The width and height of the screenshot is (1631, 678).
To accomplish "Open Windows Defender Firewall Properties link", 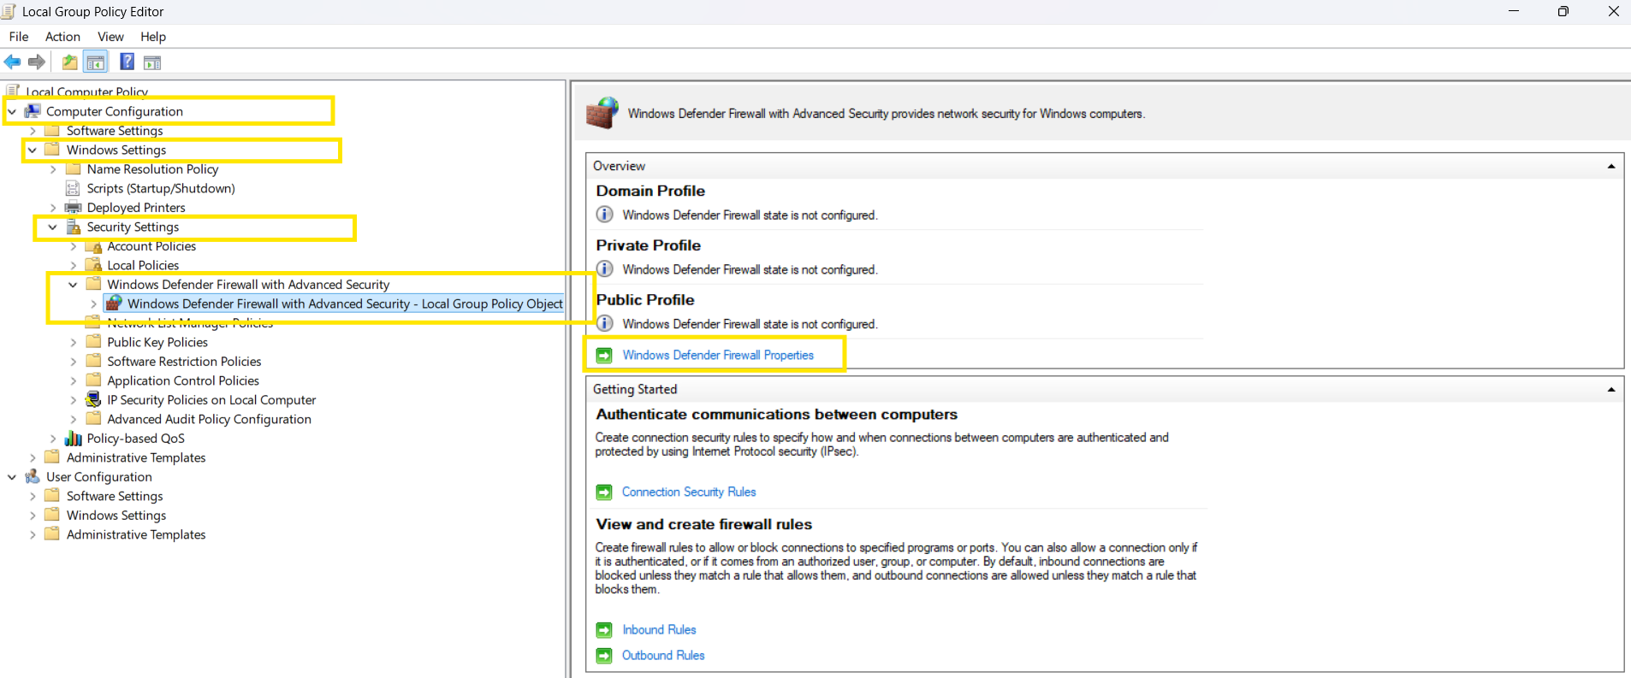I will click(718, 355).
